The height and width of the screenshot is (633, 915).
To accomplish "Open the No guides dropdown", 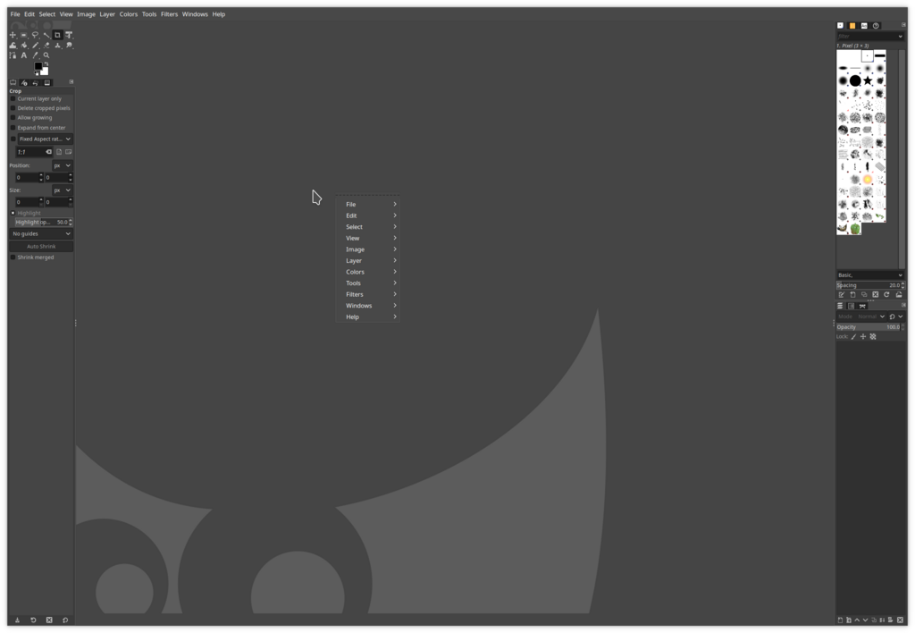I will [41, 233].
